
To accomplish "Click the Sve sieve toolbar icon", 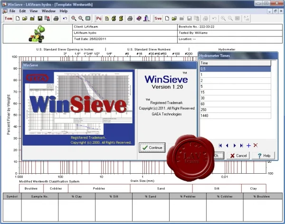I will pyautogui.click(x=158, y=19).
